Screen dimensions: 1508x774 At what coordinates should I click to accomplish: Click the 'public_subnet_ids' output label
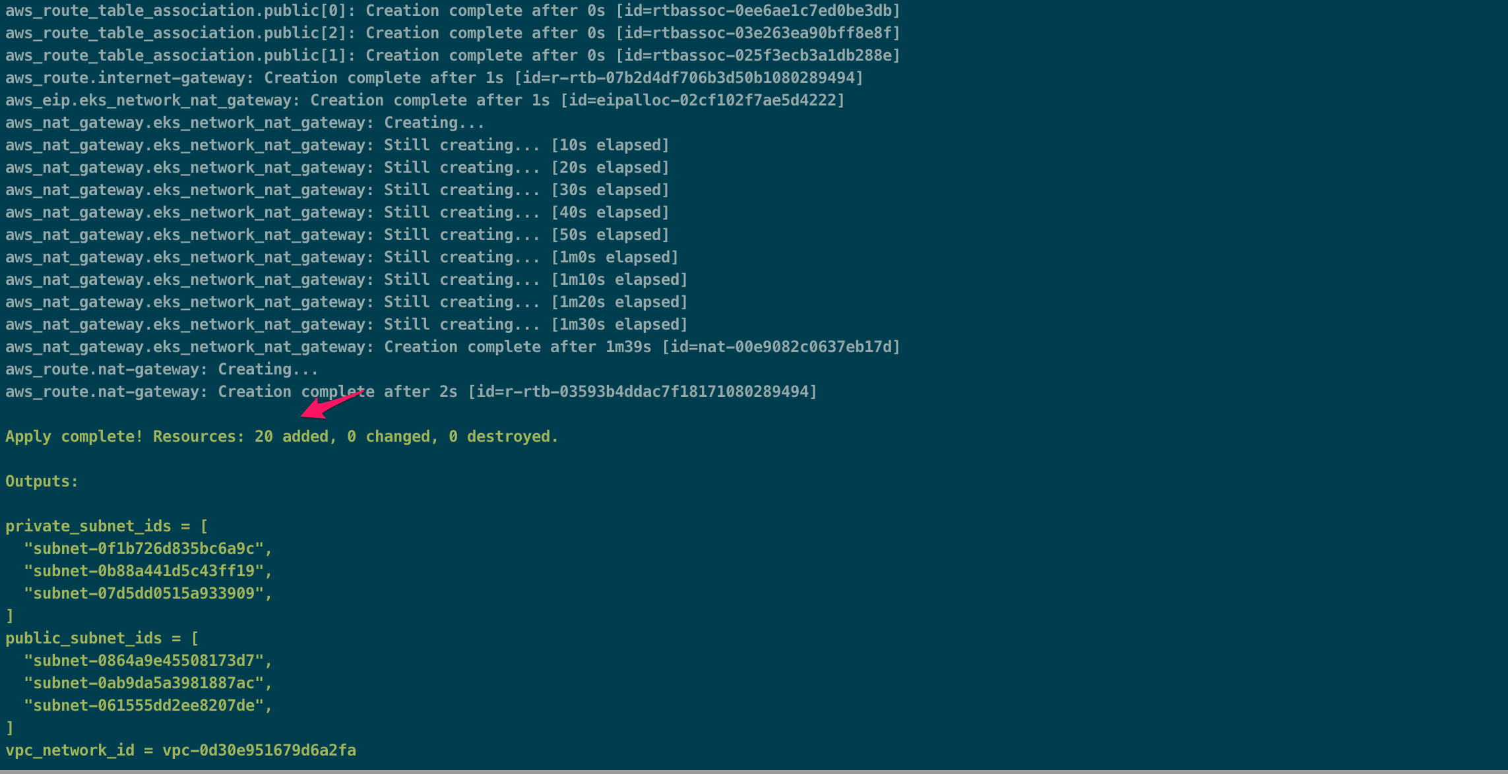point(83,638)
